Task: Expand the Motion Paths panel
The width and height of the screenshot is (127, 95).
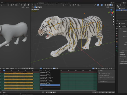Action: point(123,57)
